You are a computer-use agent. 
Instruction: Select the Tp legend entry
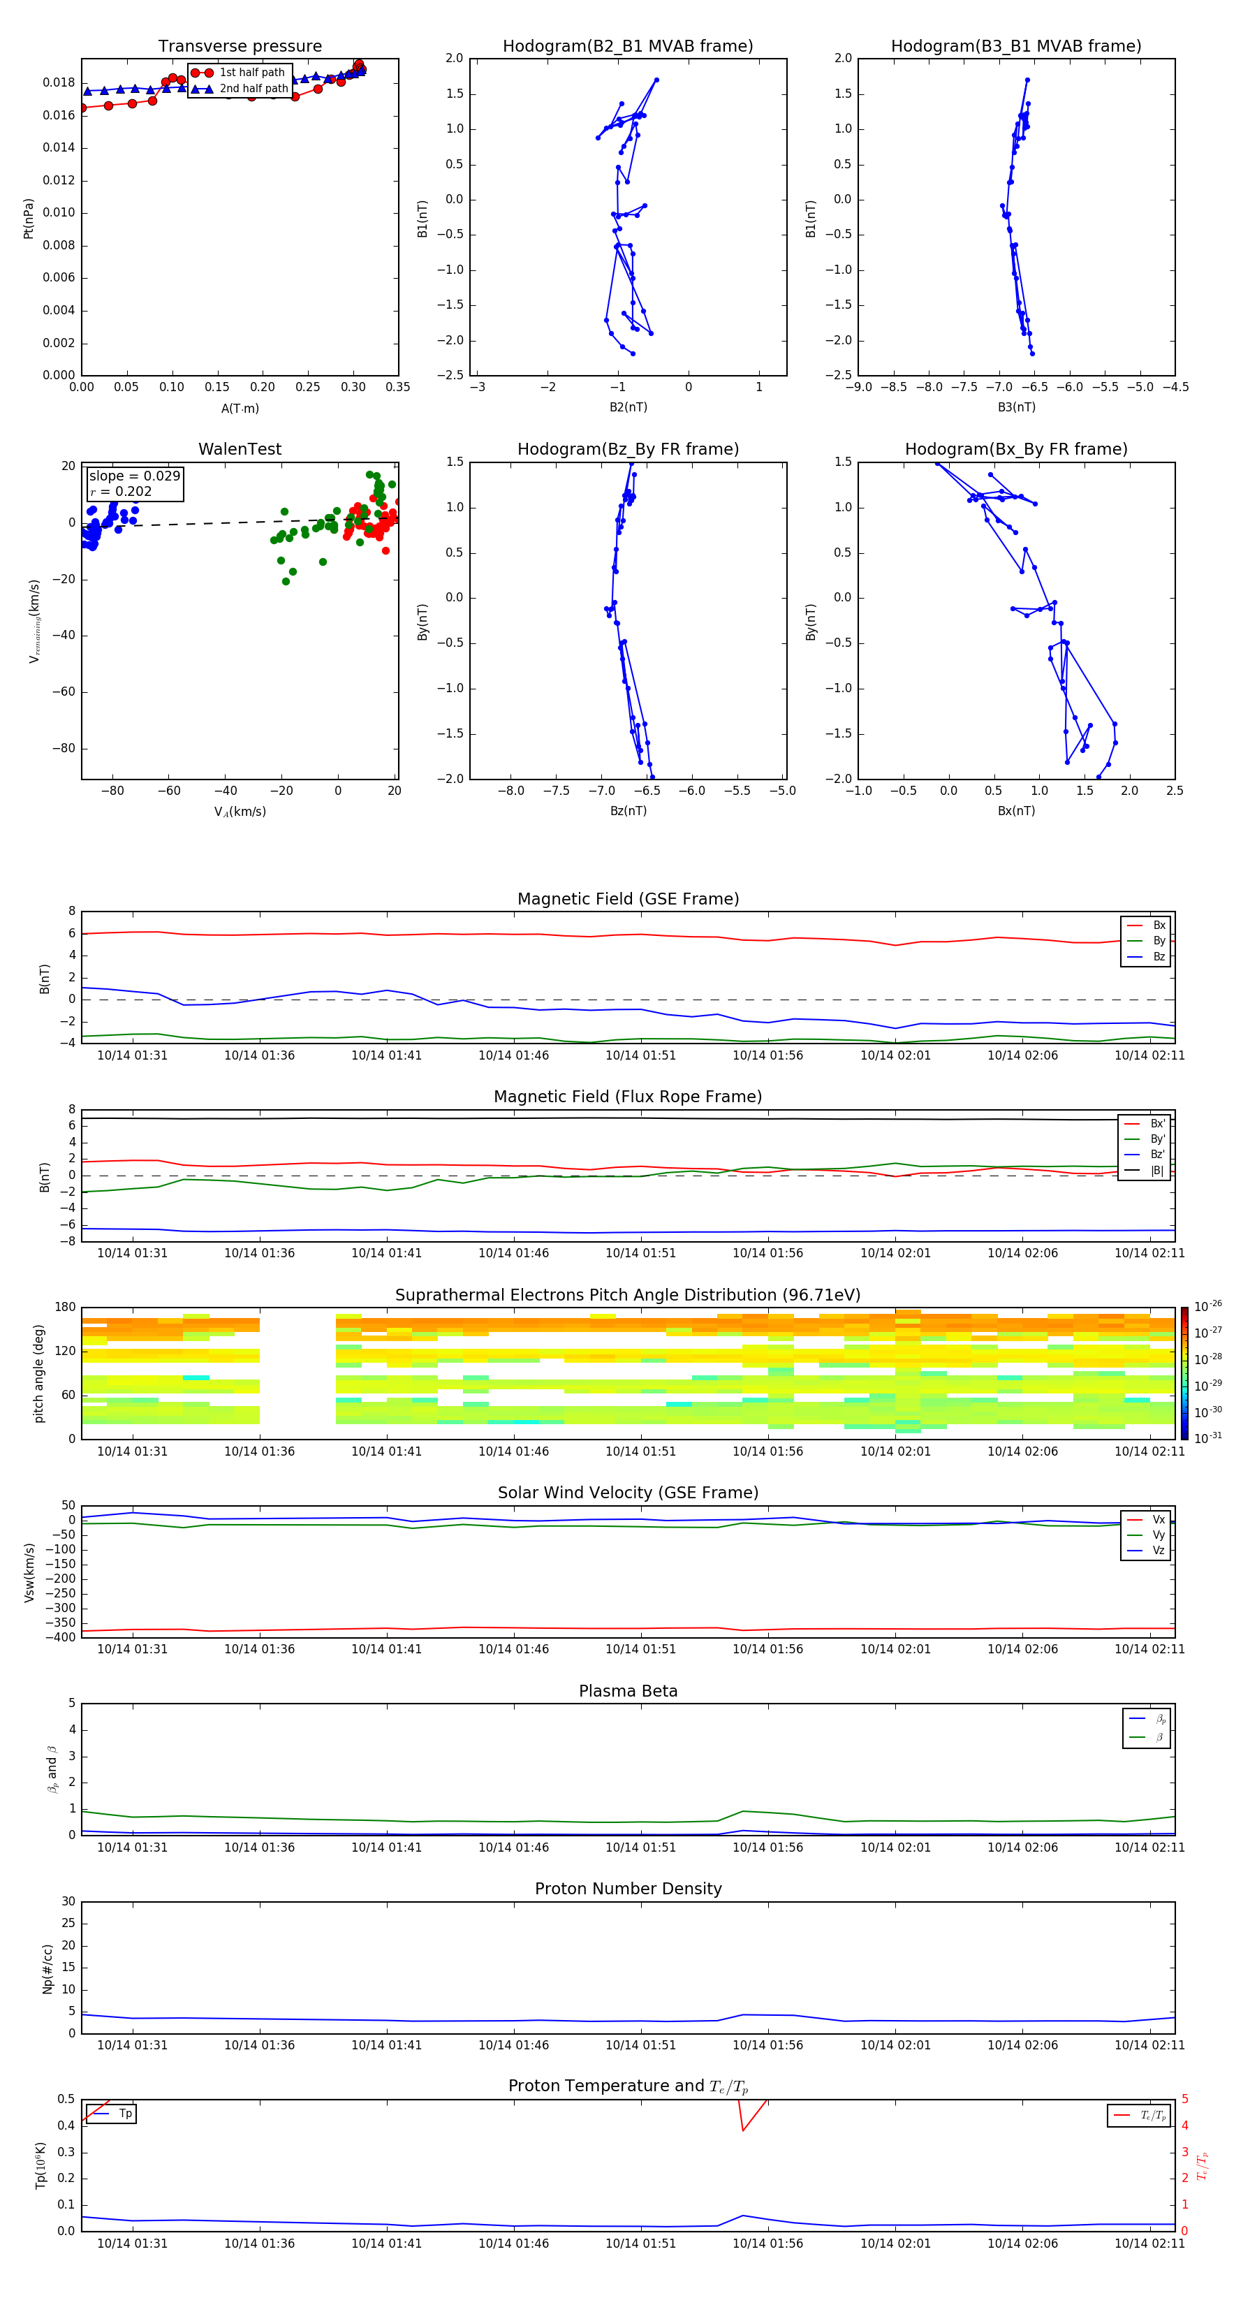coord(111,2114)
